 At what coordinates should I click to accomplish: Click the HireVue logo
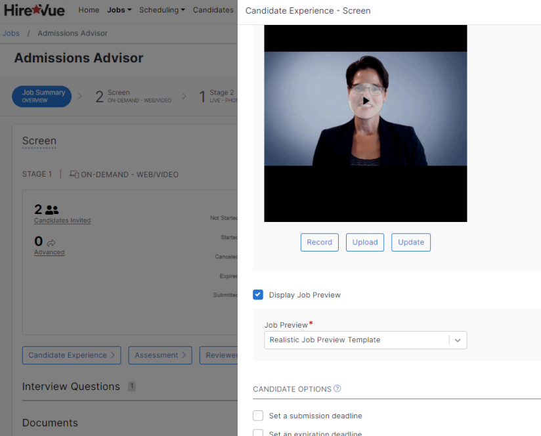pos(34,10)
